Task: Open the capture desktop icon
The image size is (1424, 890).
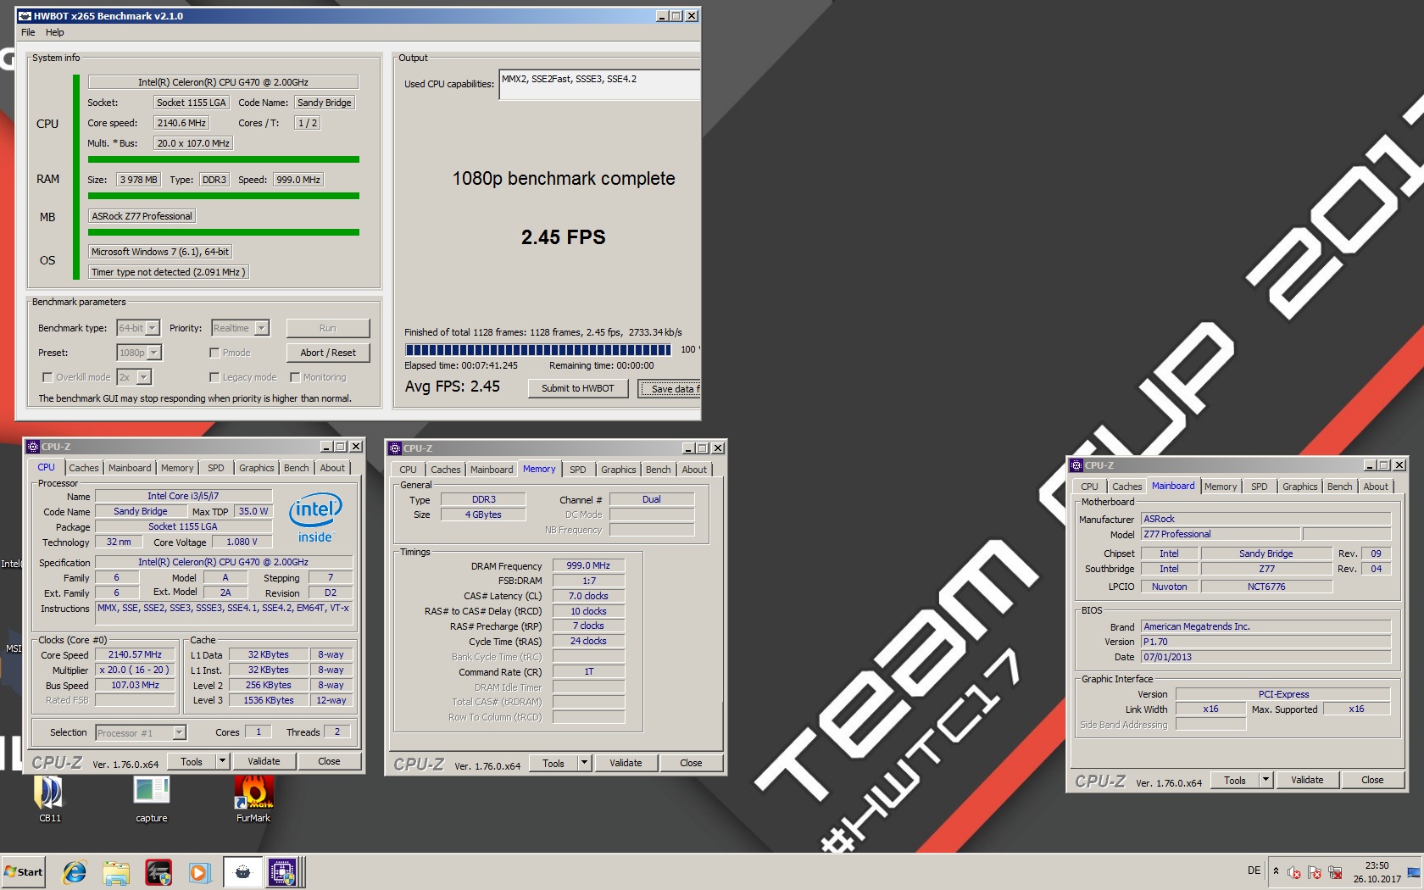Action: click(152, 799)
